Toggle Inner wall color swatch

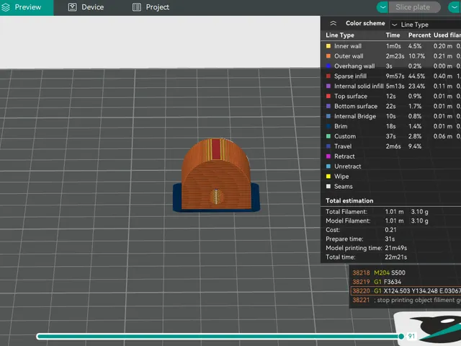coord(328,46)
